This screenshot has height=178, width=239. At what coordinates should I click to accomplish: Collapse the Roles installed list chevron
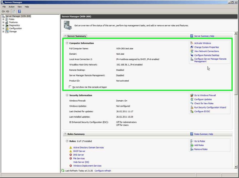click(67, 141)
